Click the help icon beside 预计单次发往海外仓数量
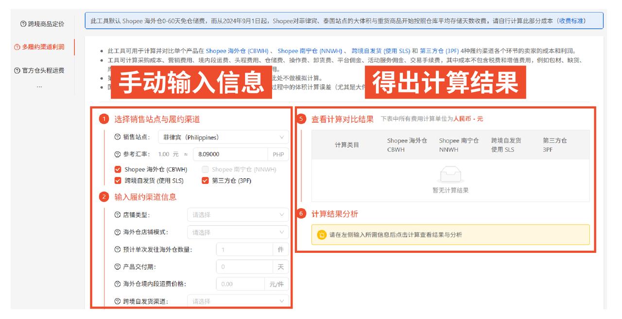622x319 pixels. 117,249
